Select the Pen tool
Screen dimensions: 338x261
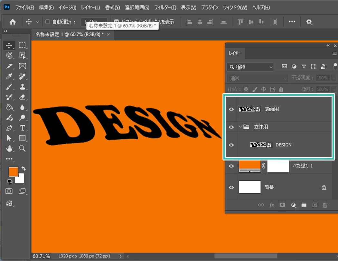[10, 128]
